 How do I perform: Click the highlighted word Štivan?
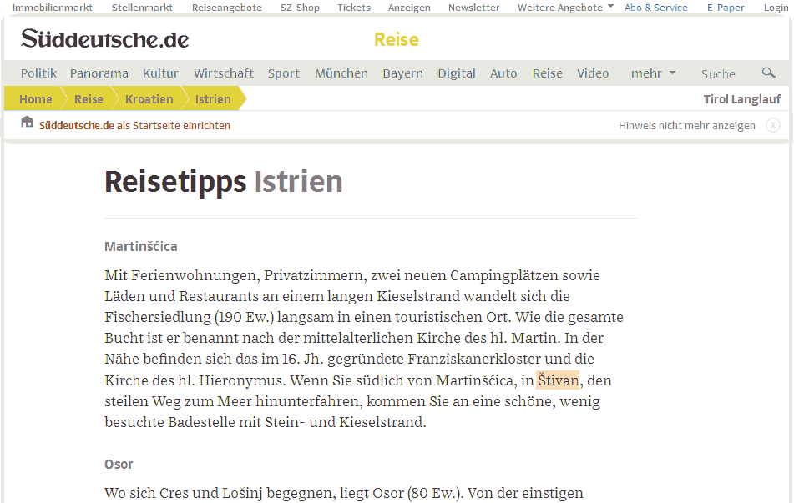(x=558, y=380)
